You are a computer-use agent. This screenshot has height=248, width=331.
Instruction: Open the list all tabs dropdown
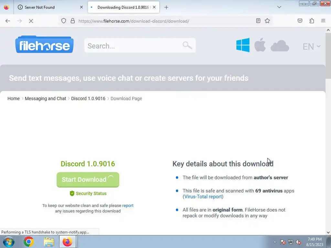(279, 7)
